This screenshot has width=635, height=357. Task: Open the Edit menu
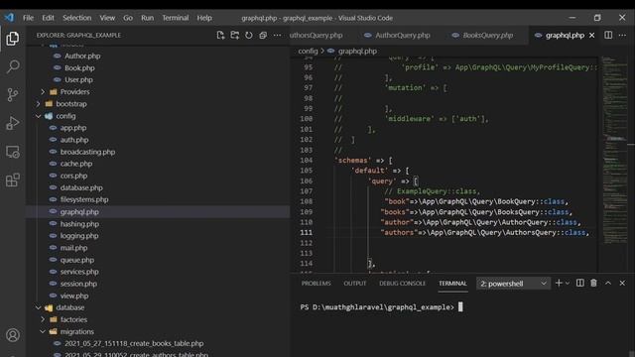[48, 18]
